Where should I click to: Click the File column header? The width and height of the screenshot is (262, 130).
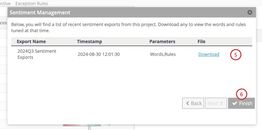pyautogui.click(x=201, y=42)
